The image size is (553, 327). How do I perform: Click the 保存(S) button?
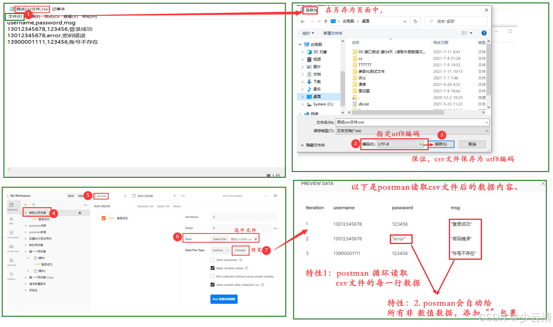[441, 144]
